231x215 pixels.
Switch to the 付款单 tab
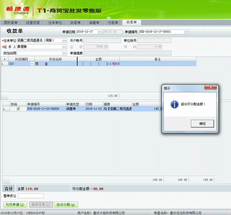tap(113, 22)
